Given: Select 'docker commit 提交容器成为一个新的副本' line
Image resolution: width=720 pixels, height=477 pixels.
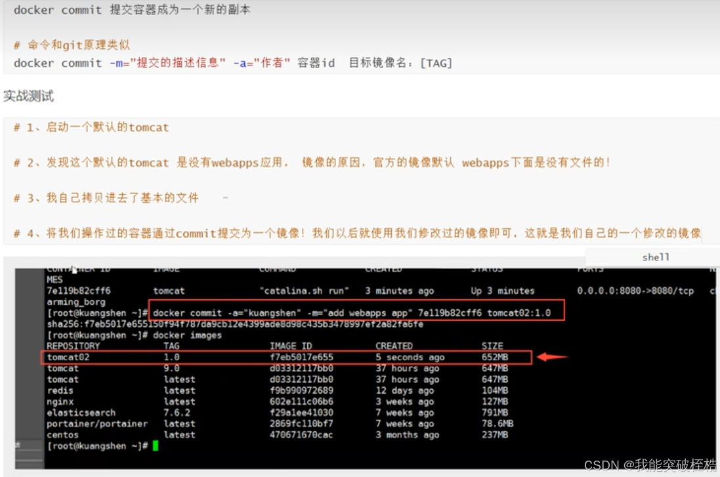Looking at the screenshot, I should click(x=132, y=10).
